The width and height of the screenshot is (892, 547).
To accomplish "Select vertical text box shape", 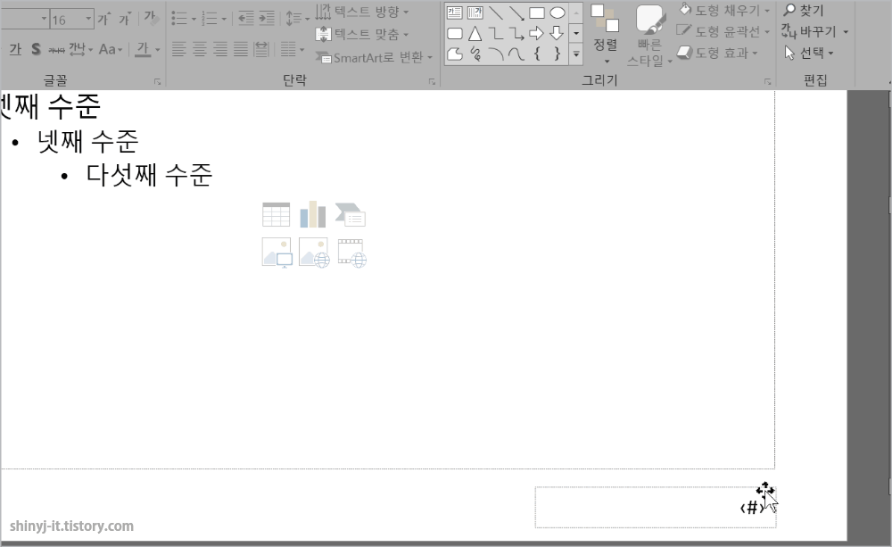I will click(475, 12).
